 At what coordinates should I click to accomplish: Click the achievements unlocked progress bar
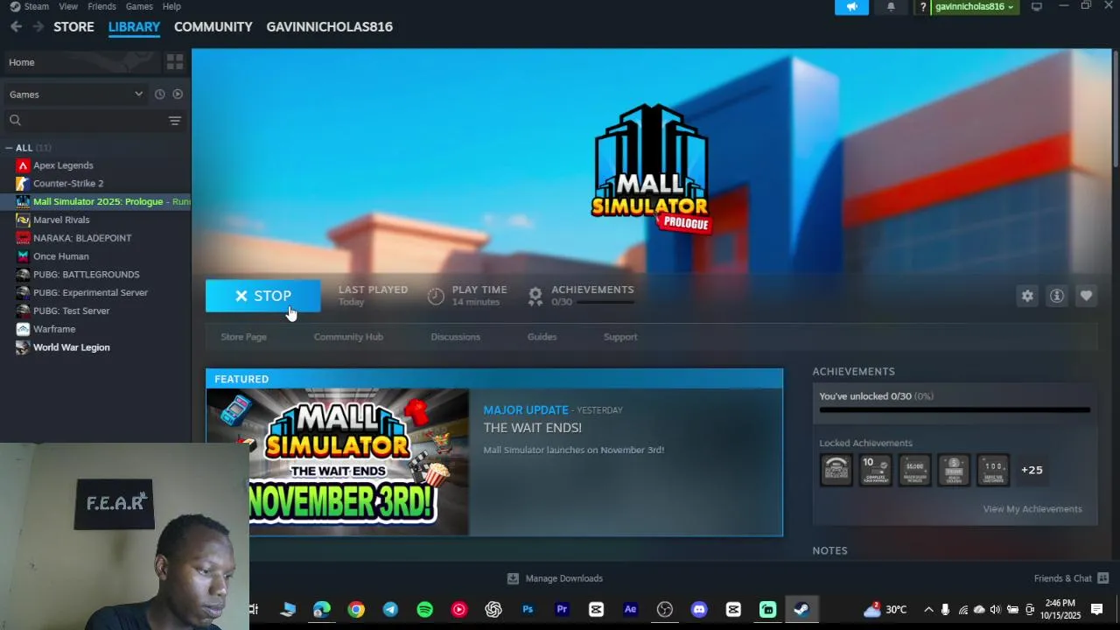click(x=955, y=409)
